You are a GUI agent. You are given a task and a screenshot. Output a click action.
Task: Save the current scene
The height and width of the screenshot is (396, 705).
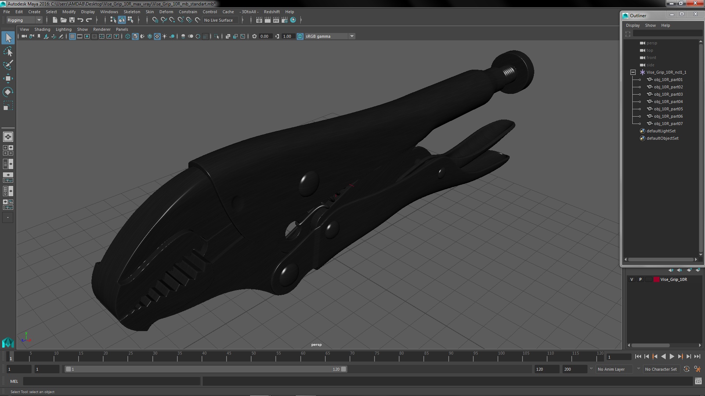72,20
